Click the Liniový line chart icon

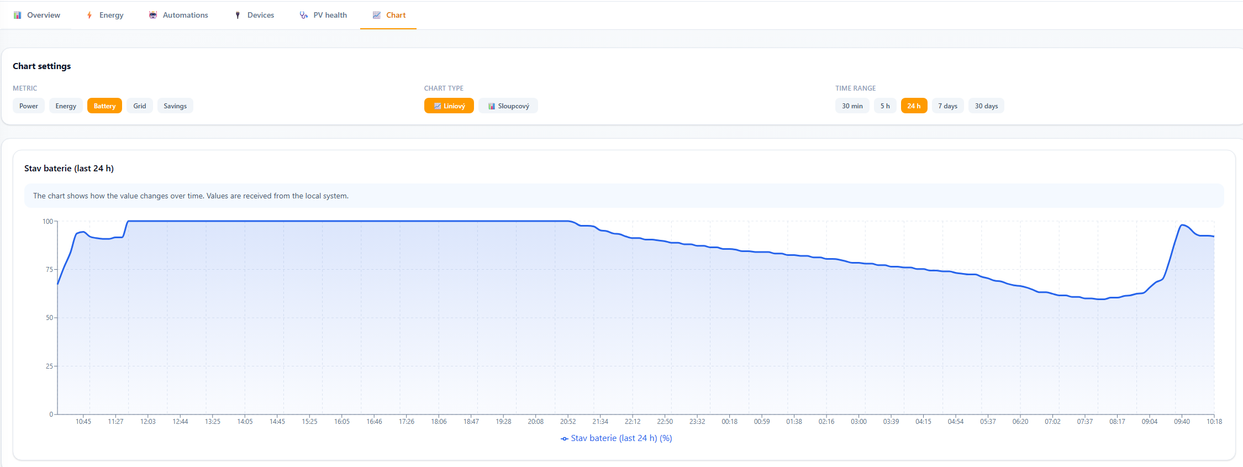(x=438, y=106)
